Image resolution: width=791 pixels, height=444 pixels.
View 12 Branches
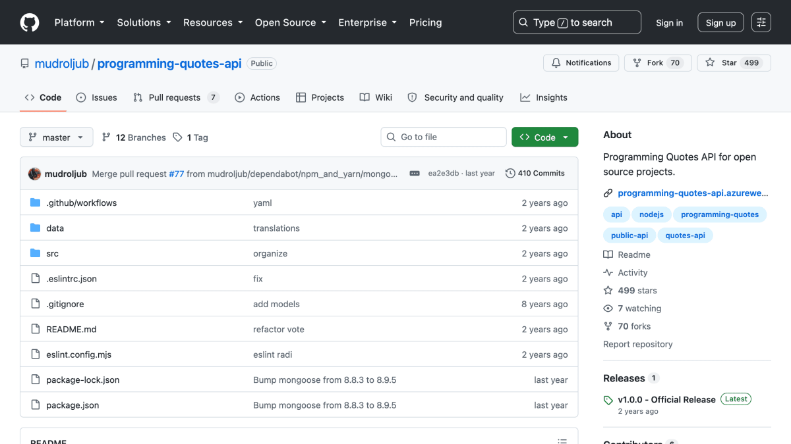(134, 137)
